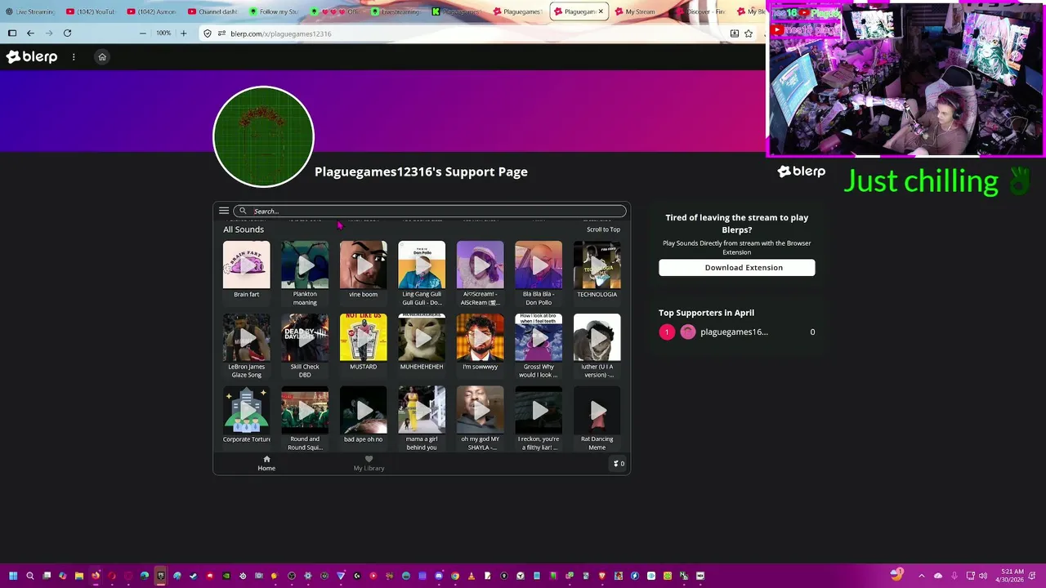Play the Plankton moaning sound
The height and width of the screenshot is (588, 1046).
pos(305,265)
